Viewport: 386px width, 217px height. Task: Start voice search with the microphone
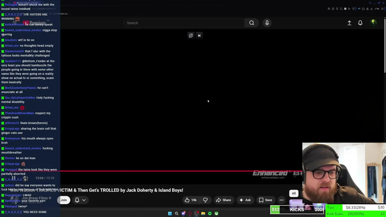tap(267, 23)
